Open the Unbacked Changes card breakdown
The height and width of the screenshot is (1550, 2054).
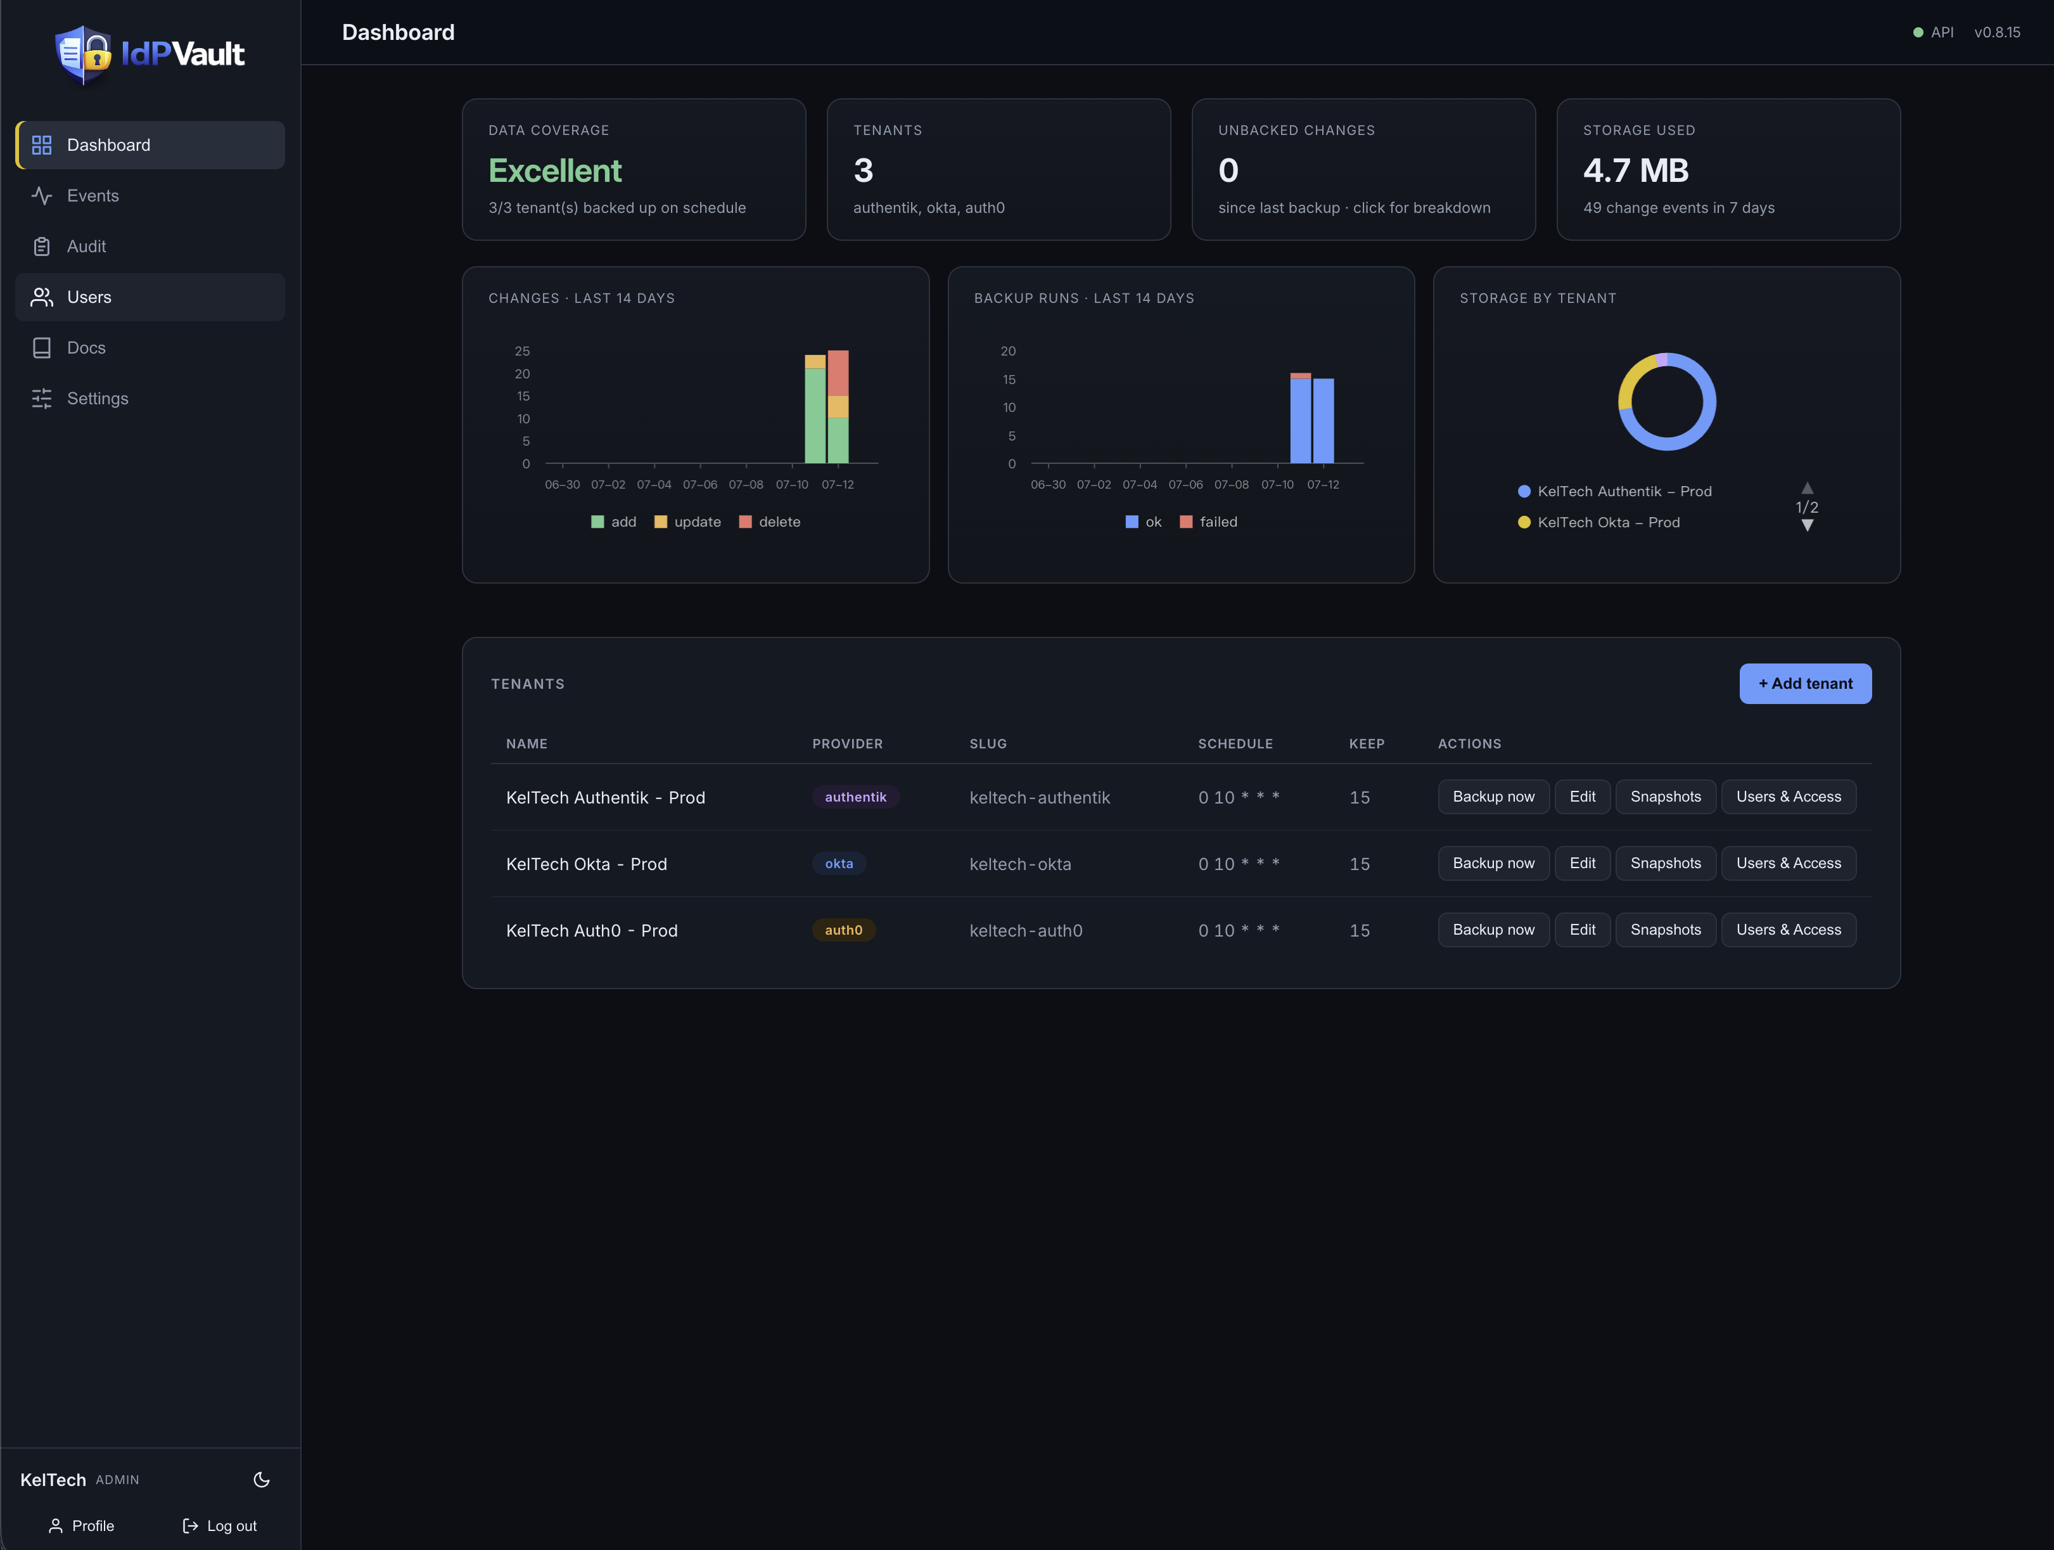[x=1363, y=170]
